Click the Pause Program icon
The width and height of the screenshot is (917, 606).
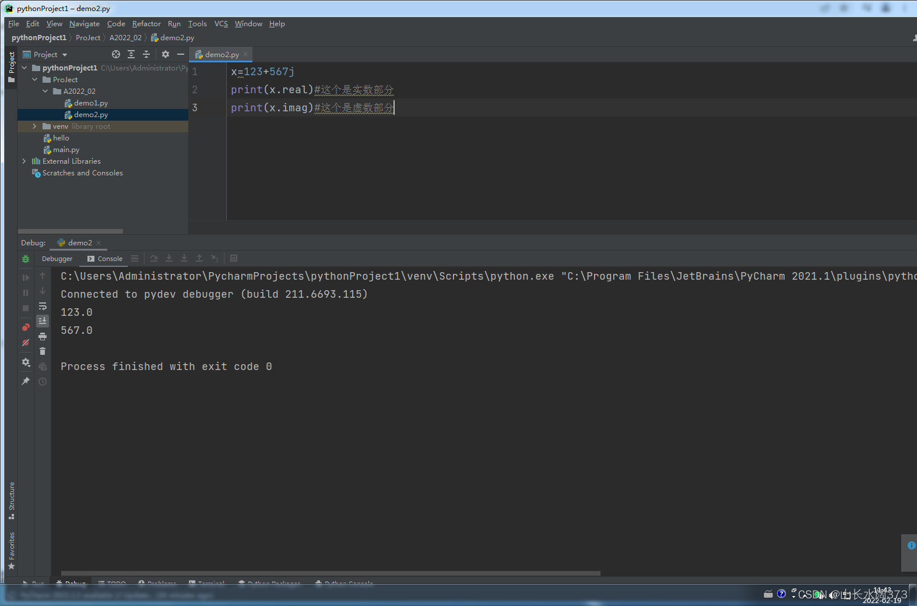26,293
